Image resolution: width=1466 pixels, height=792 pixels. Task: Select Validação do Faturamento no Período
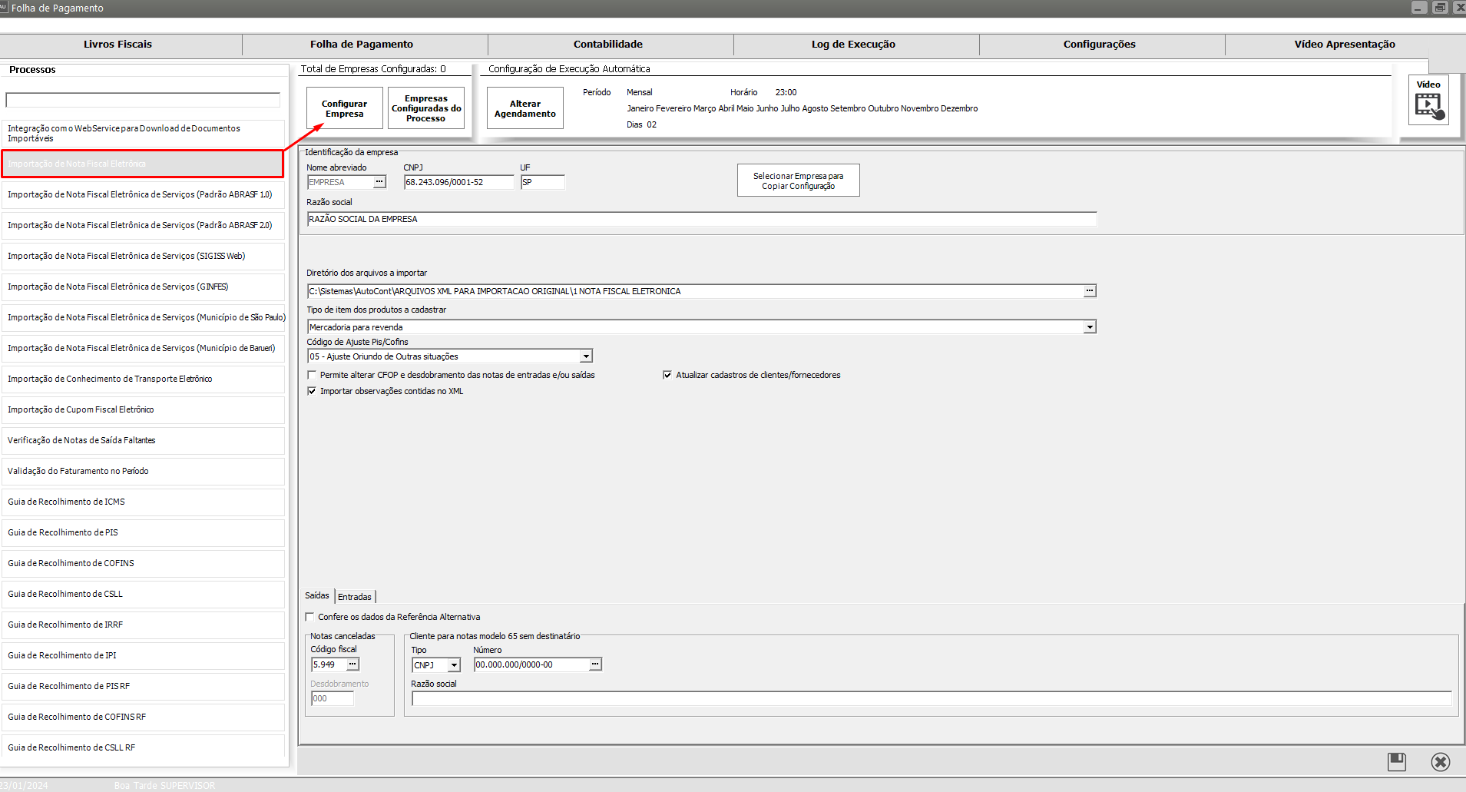(143, 472)
